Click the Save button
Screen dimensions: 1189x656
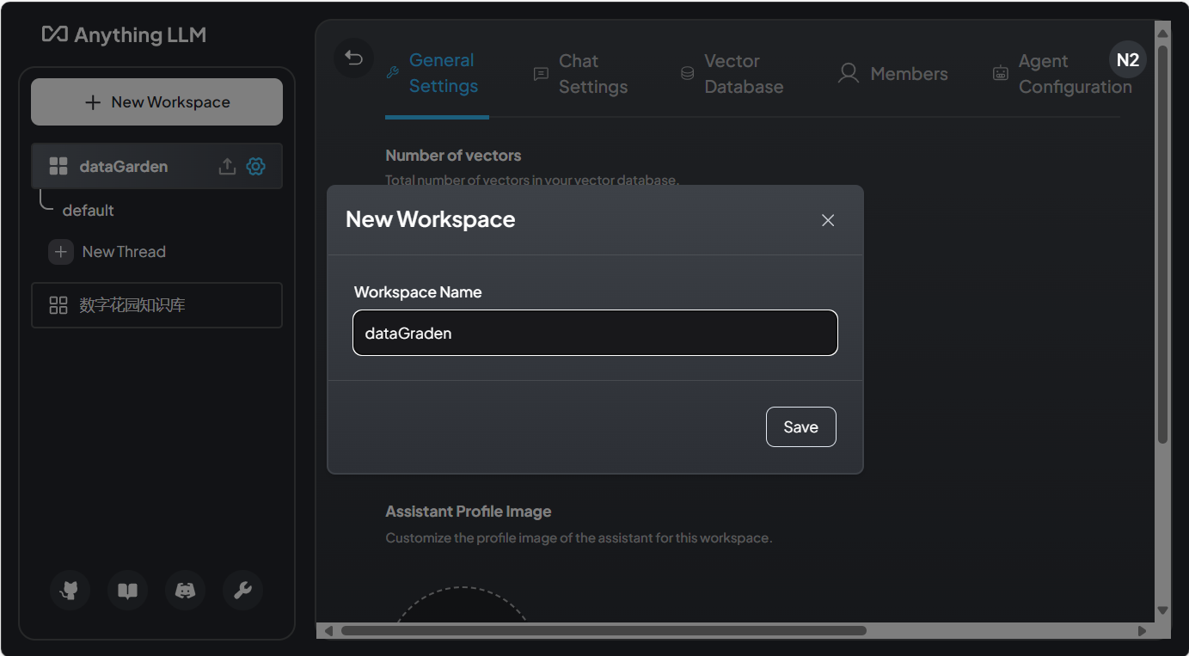(x=800, y=427)
